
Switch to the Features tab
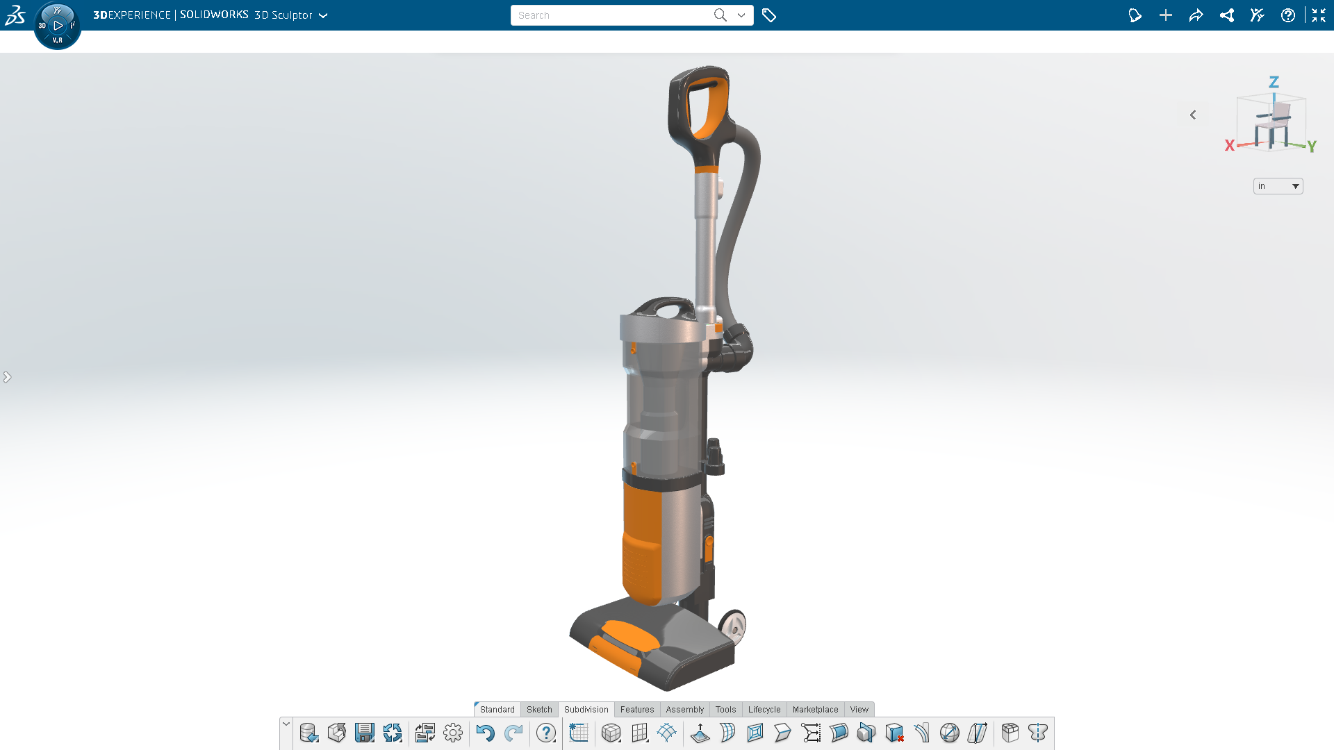pos(636,709)
